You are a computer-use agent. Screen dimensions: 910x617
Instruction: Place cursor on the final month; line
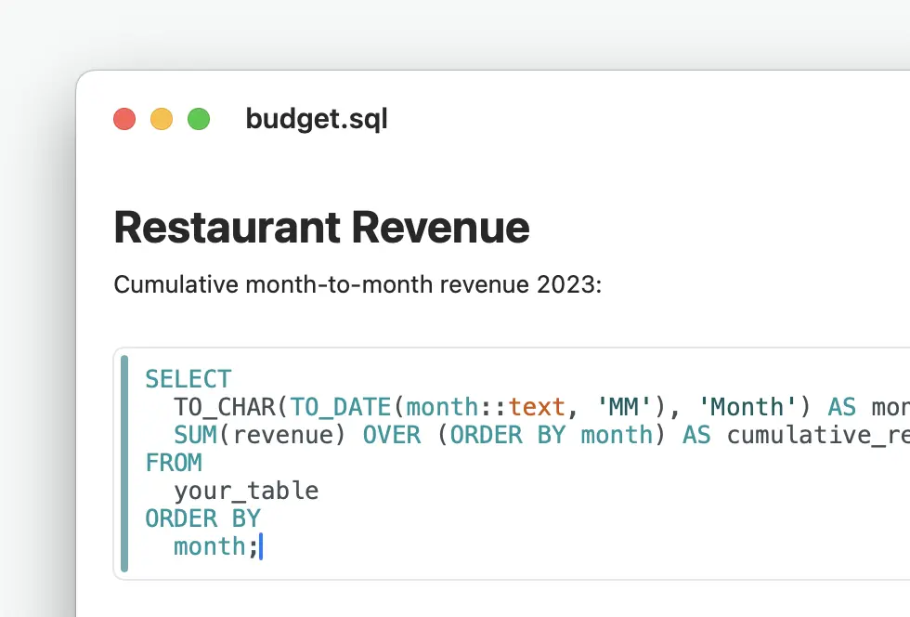click(215, 546)
